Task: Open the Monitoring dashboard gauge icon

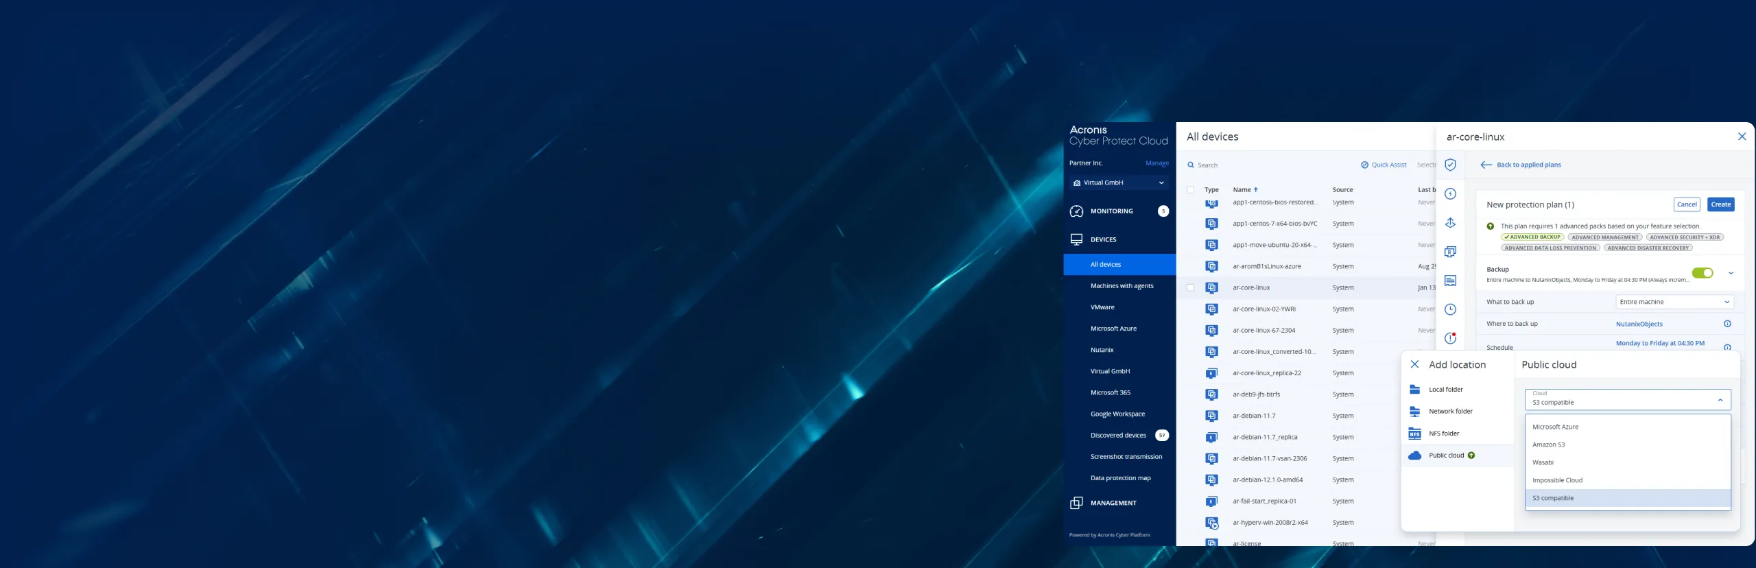Action: pos(1076,211)
